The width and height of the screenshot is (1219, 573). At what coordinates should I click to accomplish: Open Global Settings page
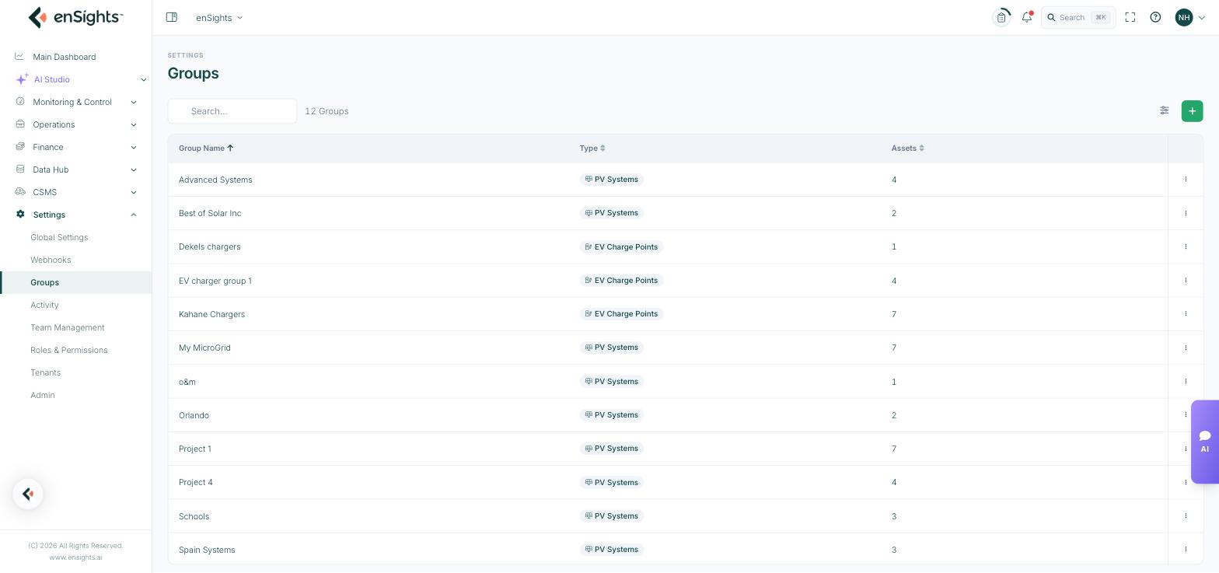59,237
